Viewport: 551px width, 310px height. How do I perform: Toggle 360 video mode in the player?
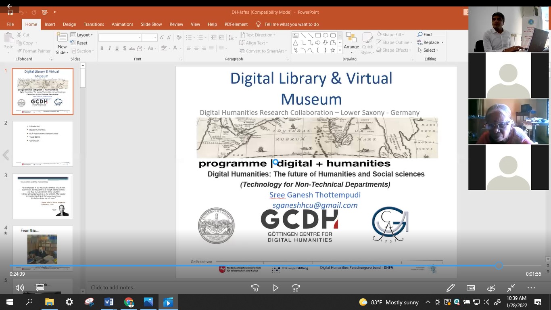pos(491,288)
